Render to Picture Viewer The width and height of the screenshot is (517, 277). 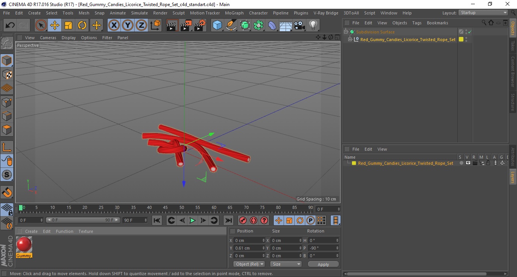[x=186, y=25]
